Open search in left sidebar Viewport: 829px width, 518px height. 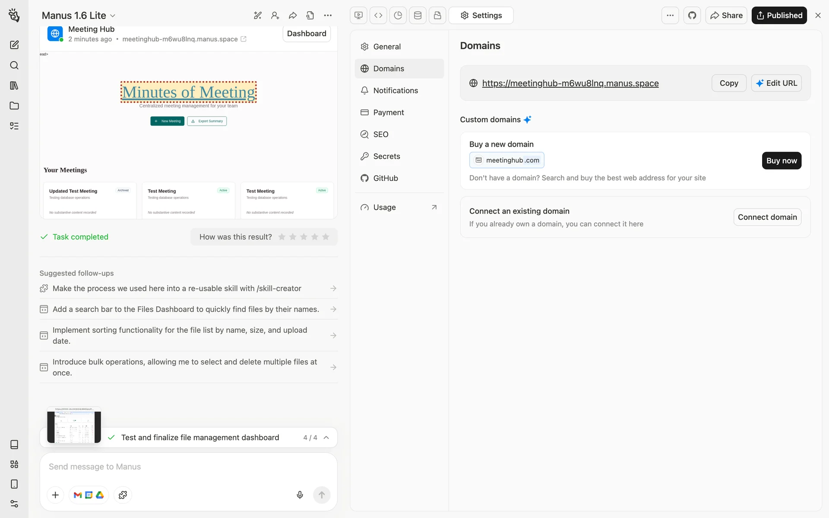coord(14,65)
